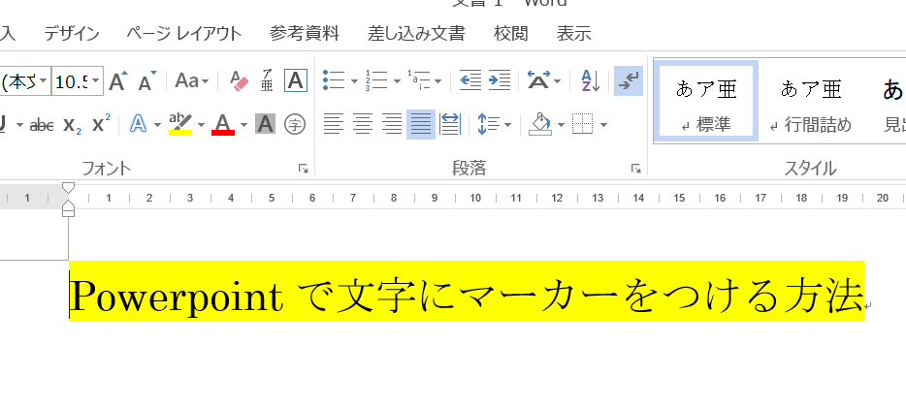The image size is (906, 407).
Task: Apply the Text Effects outlined A icon
Action: pos(138,124)
